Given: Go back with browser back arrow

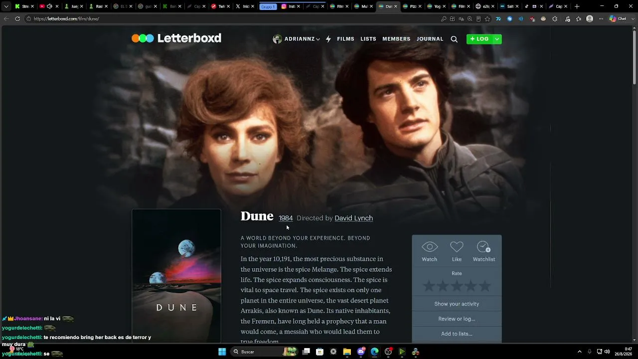Looking at the screenshot, I should (x=6, y=19).
